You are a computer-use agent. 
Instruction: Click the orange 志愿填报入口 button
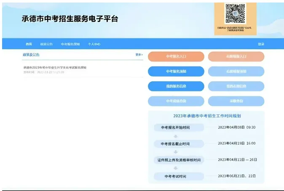(x=236, y=56)
